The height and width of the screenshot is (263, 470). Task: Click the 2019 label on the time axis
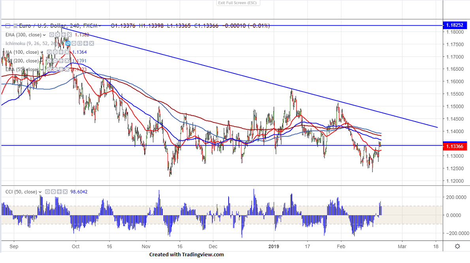coord(274,246)
